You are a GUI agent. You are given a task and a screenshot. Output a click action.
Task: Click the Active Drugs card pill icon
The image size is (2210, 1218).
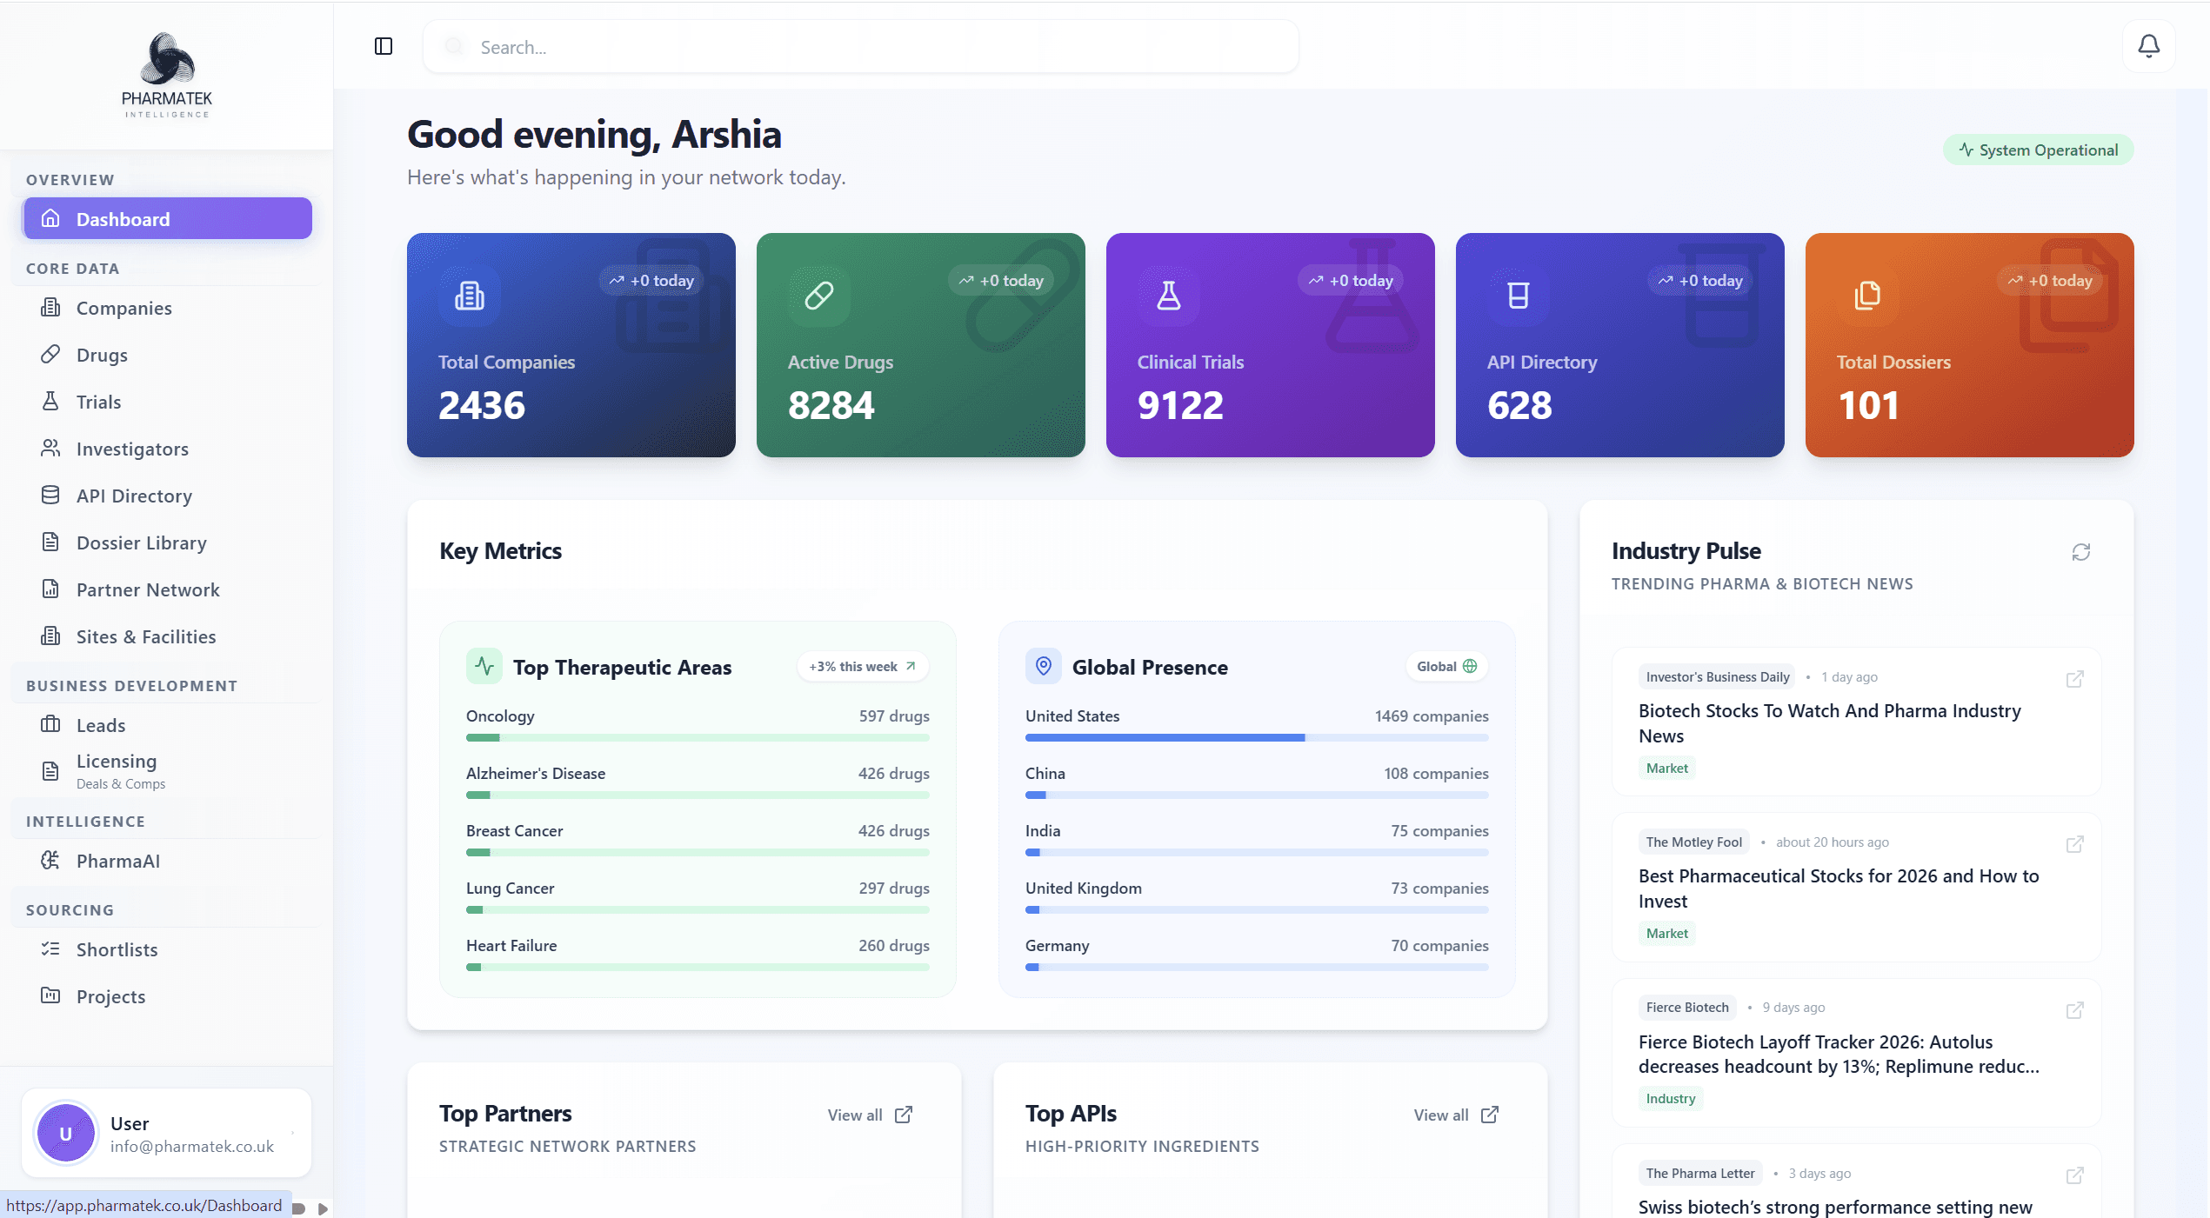click(x=819, y=296)
